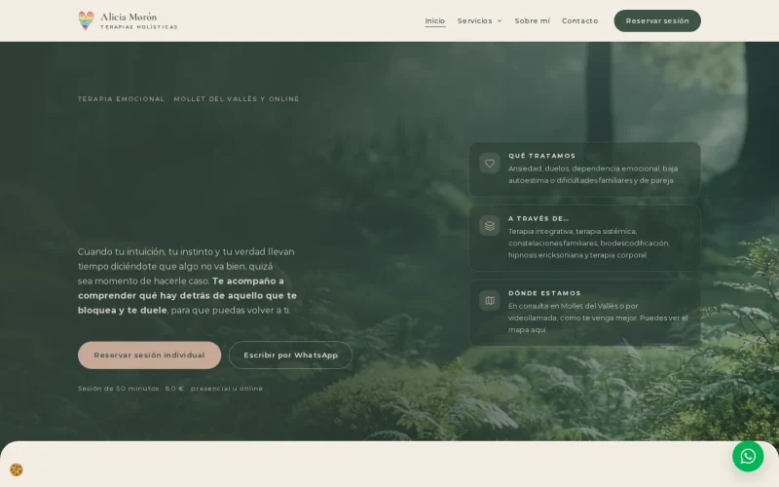Click the 'Ansiedad, duelos, dependencia emocional' description
The image size is (779, 487).
(x=593, y=174)
